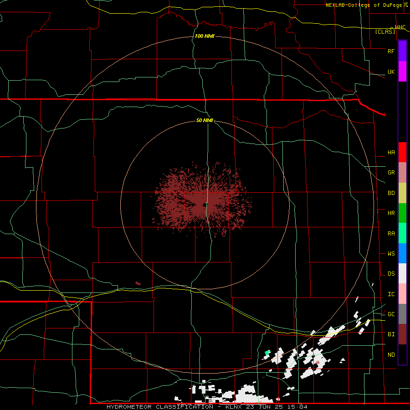Click the 50 NMI range ring label
410x410 pixels.
205,120
